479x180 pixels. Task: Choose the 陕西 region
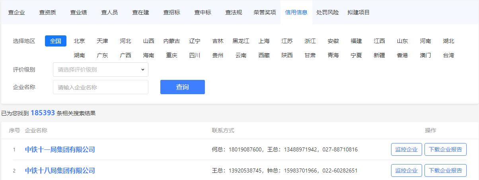click(x=287, y=55)
